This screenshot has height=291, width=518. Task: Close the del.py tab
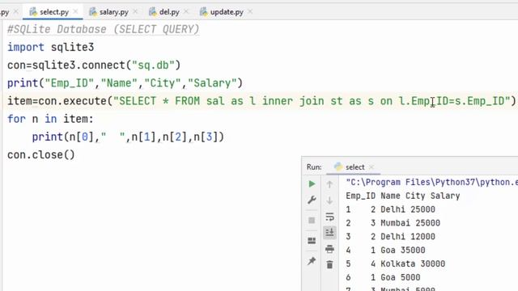(x=186, y=12)
